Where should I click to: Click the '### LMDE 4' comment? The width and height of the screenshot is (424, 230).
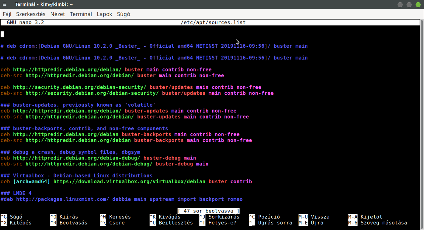[16, 193]
